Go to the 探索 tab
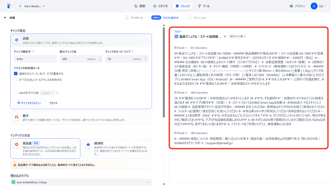 click(140, 6)
